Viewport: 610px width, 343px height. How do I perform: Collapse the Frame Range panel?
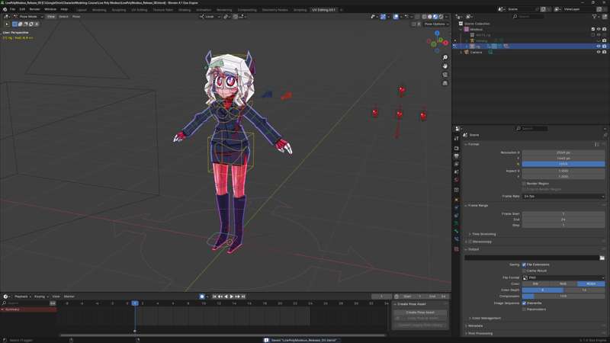tap(477, 205)
